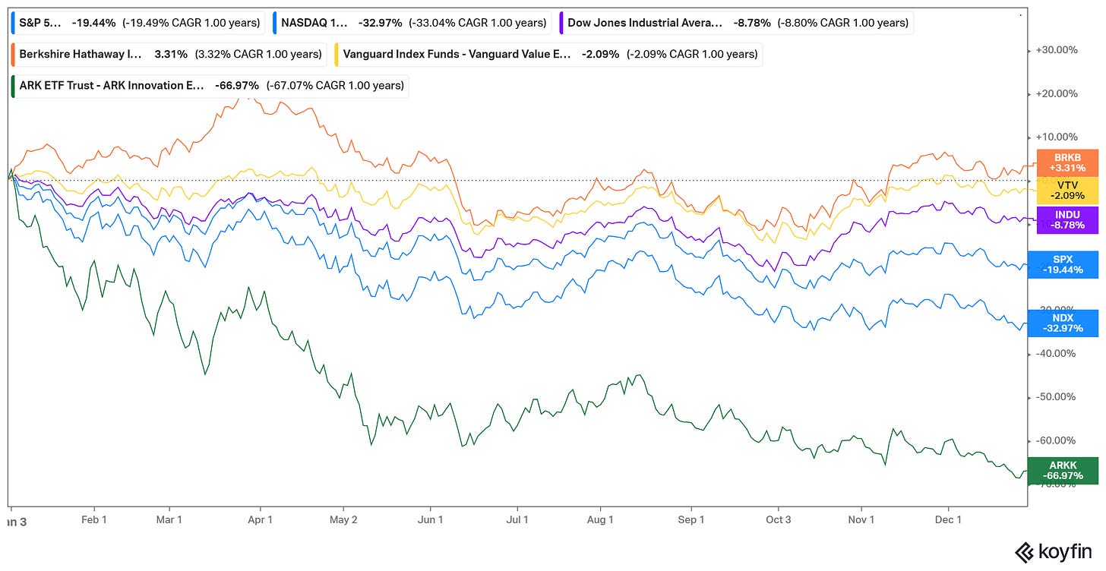Image resolution: width=1106 pixels, height=571 pixels.
Task: Click the blue color bar on S&P legend
Action: [x=14, y=23]
